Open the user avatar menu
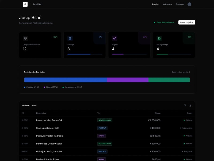The image size is (214, 161). tap(189, 4)
